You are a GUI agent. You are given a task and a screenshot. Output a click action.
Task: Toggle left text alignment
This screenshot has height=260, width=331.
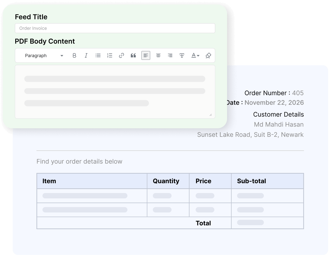[x=146, y=55]
